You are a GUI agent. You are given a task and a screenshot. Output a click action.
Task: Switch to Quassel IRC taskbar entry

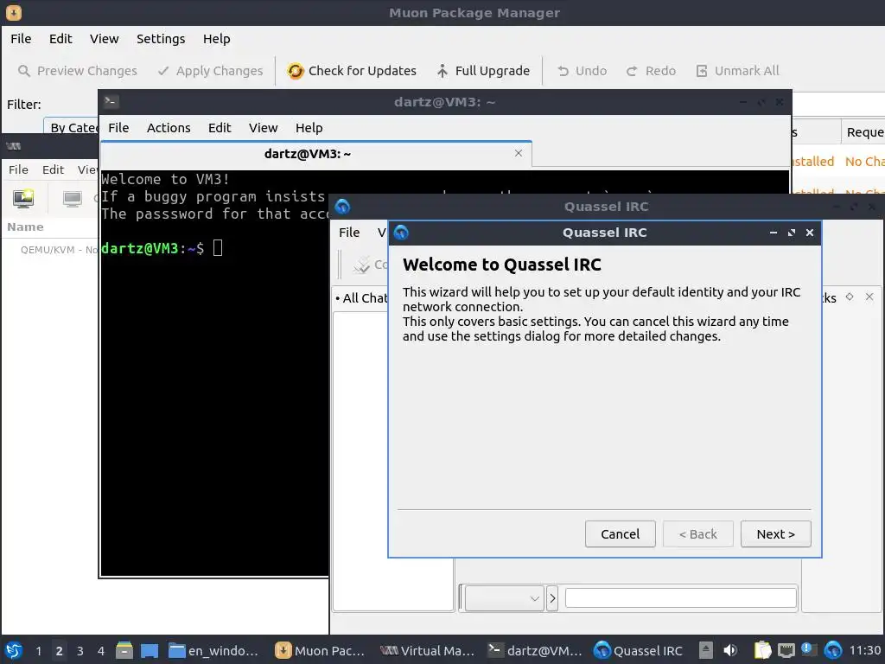click(639, 650)
